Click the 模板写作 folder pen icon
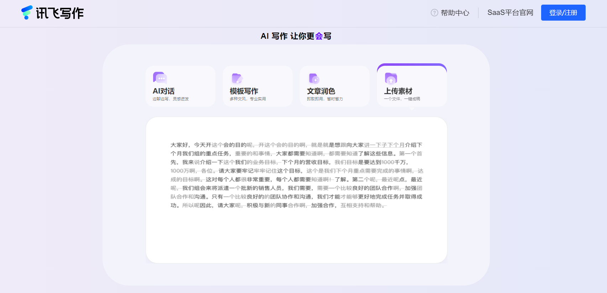Viewport: 607px width, 293px height. pos(237,78)
